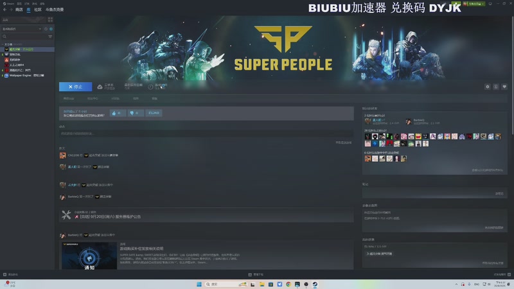
Task: Go back with the left arrow
Action: pyautogui.click(x=4, y=10)
